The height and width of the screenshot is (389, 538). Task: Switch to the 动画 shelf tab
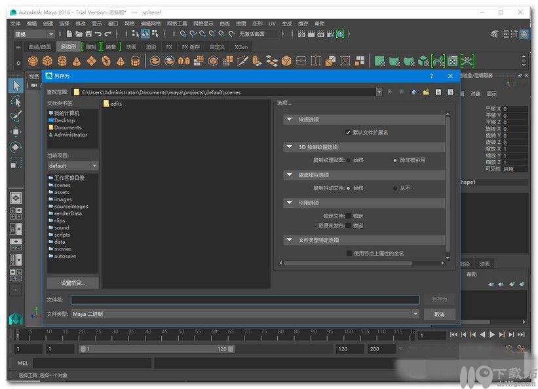131,47
